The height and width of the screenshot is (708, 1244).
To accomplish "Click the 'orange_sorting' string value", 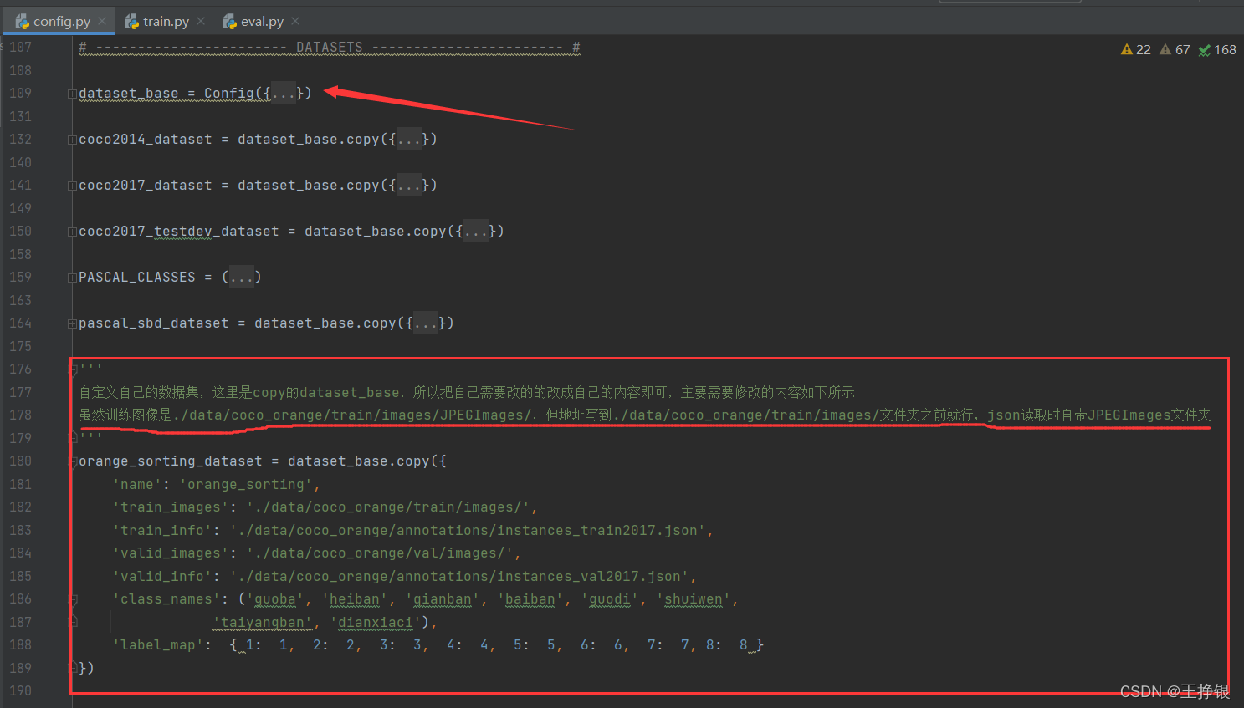I will [246, 485].
